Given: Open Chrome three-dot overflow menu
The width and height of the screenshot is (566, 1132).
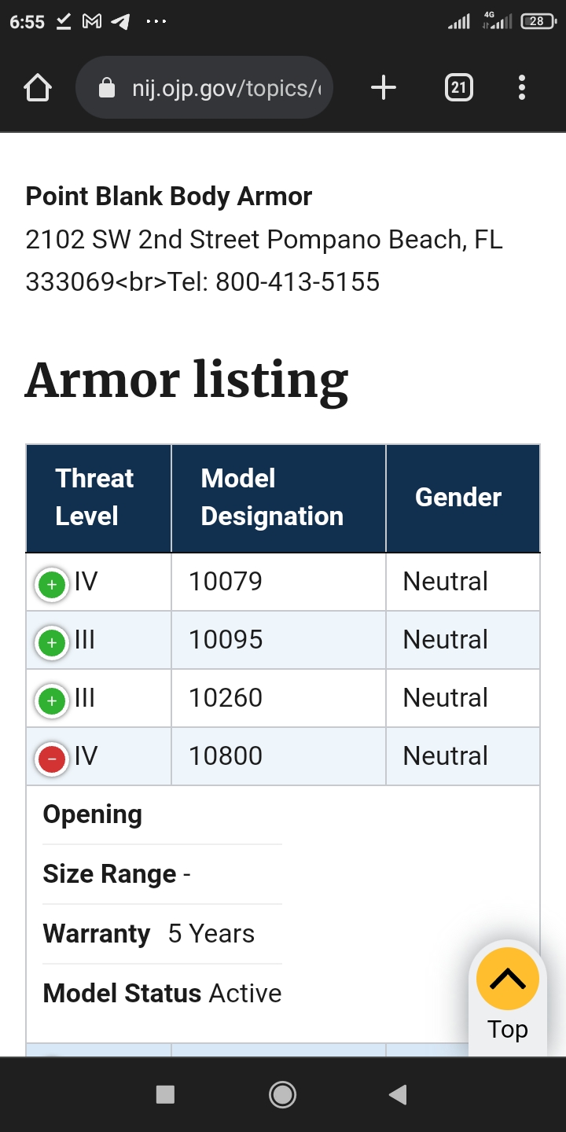Looking at the screenshot, I should (522, 87).
